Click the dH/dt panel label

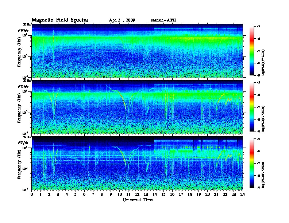click(x=23, y=31)
